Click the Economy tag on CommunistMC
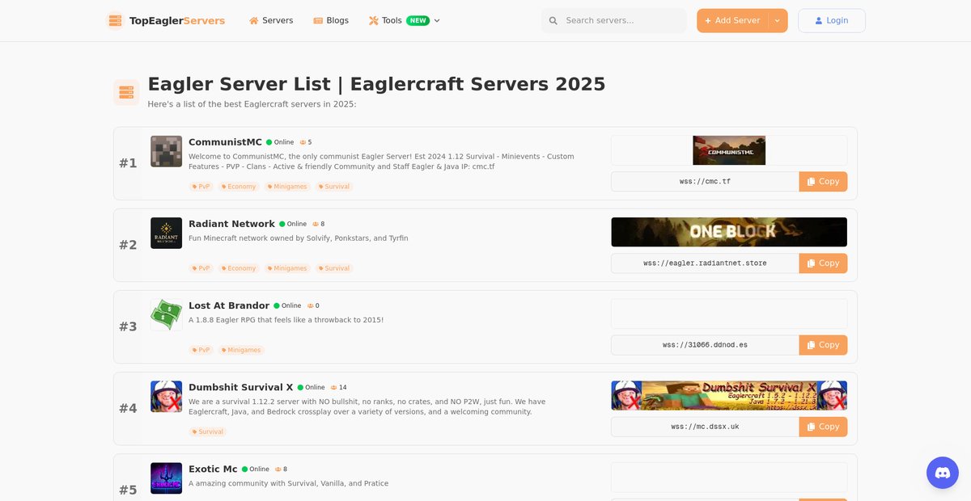The image size is (971, 501). [x=239, y=187]
